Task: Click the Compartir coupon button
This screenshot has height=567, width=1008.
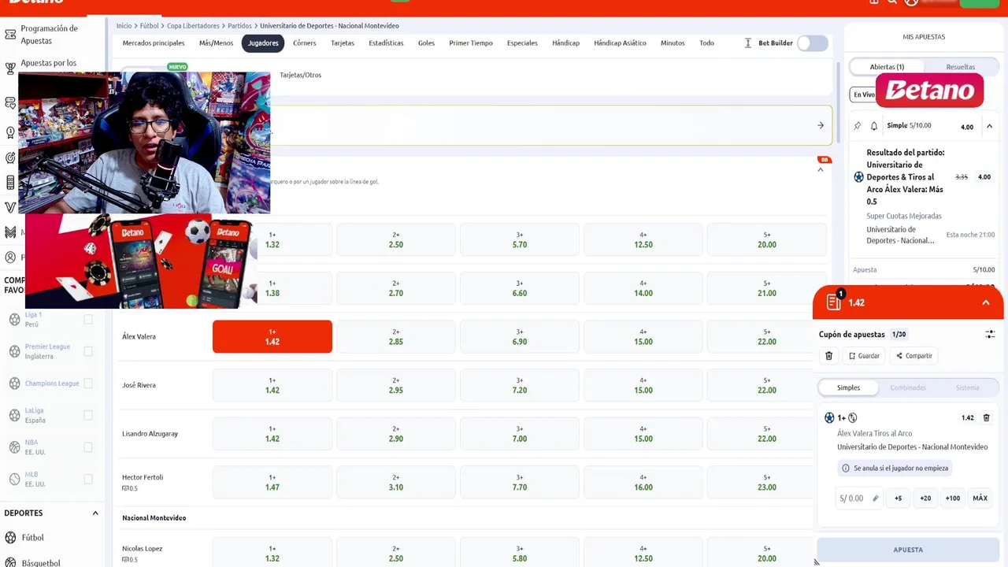Action: coord(914,356)
